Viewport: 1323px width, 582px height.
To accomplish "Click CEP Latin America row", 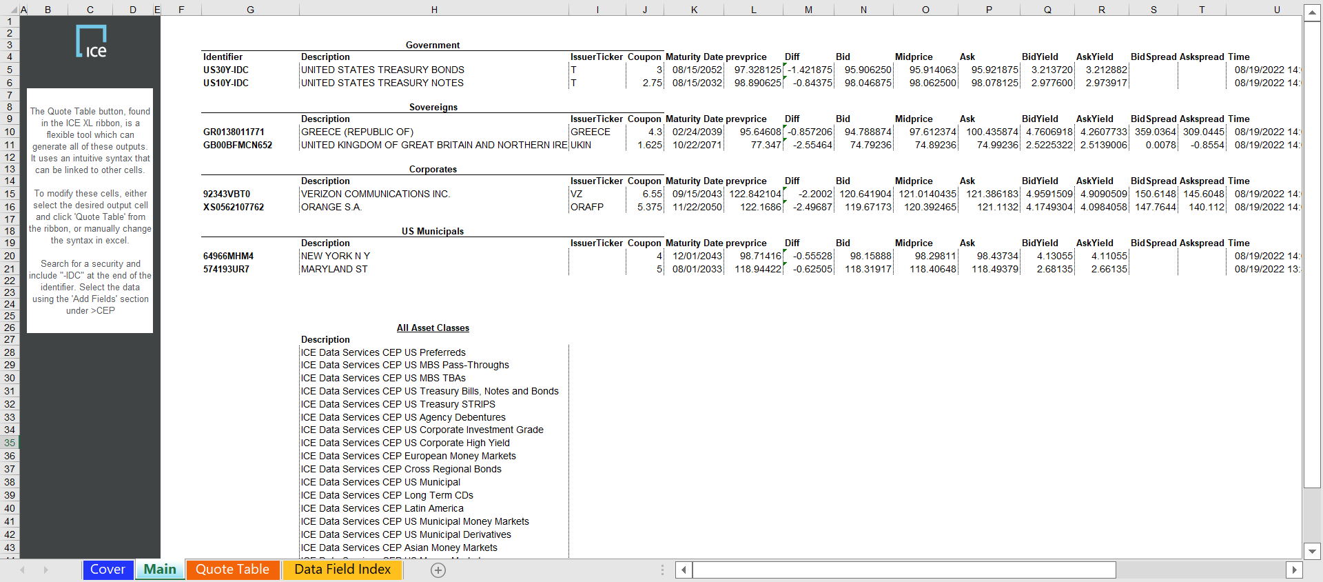I will [434, 508].
